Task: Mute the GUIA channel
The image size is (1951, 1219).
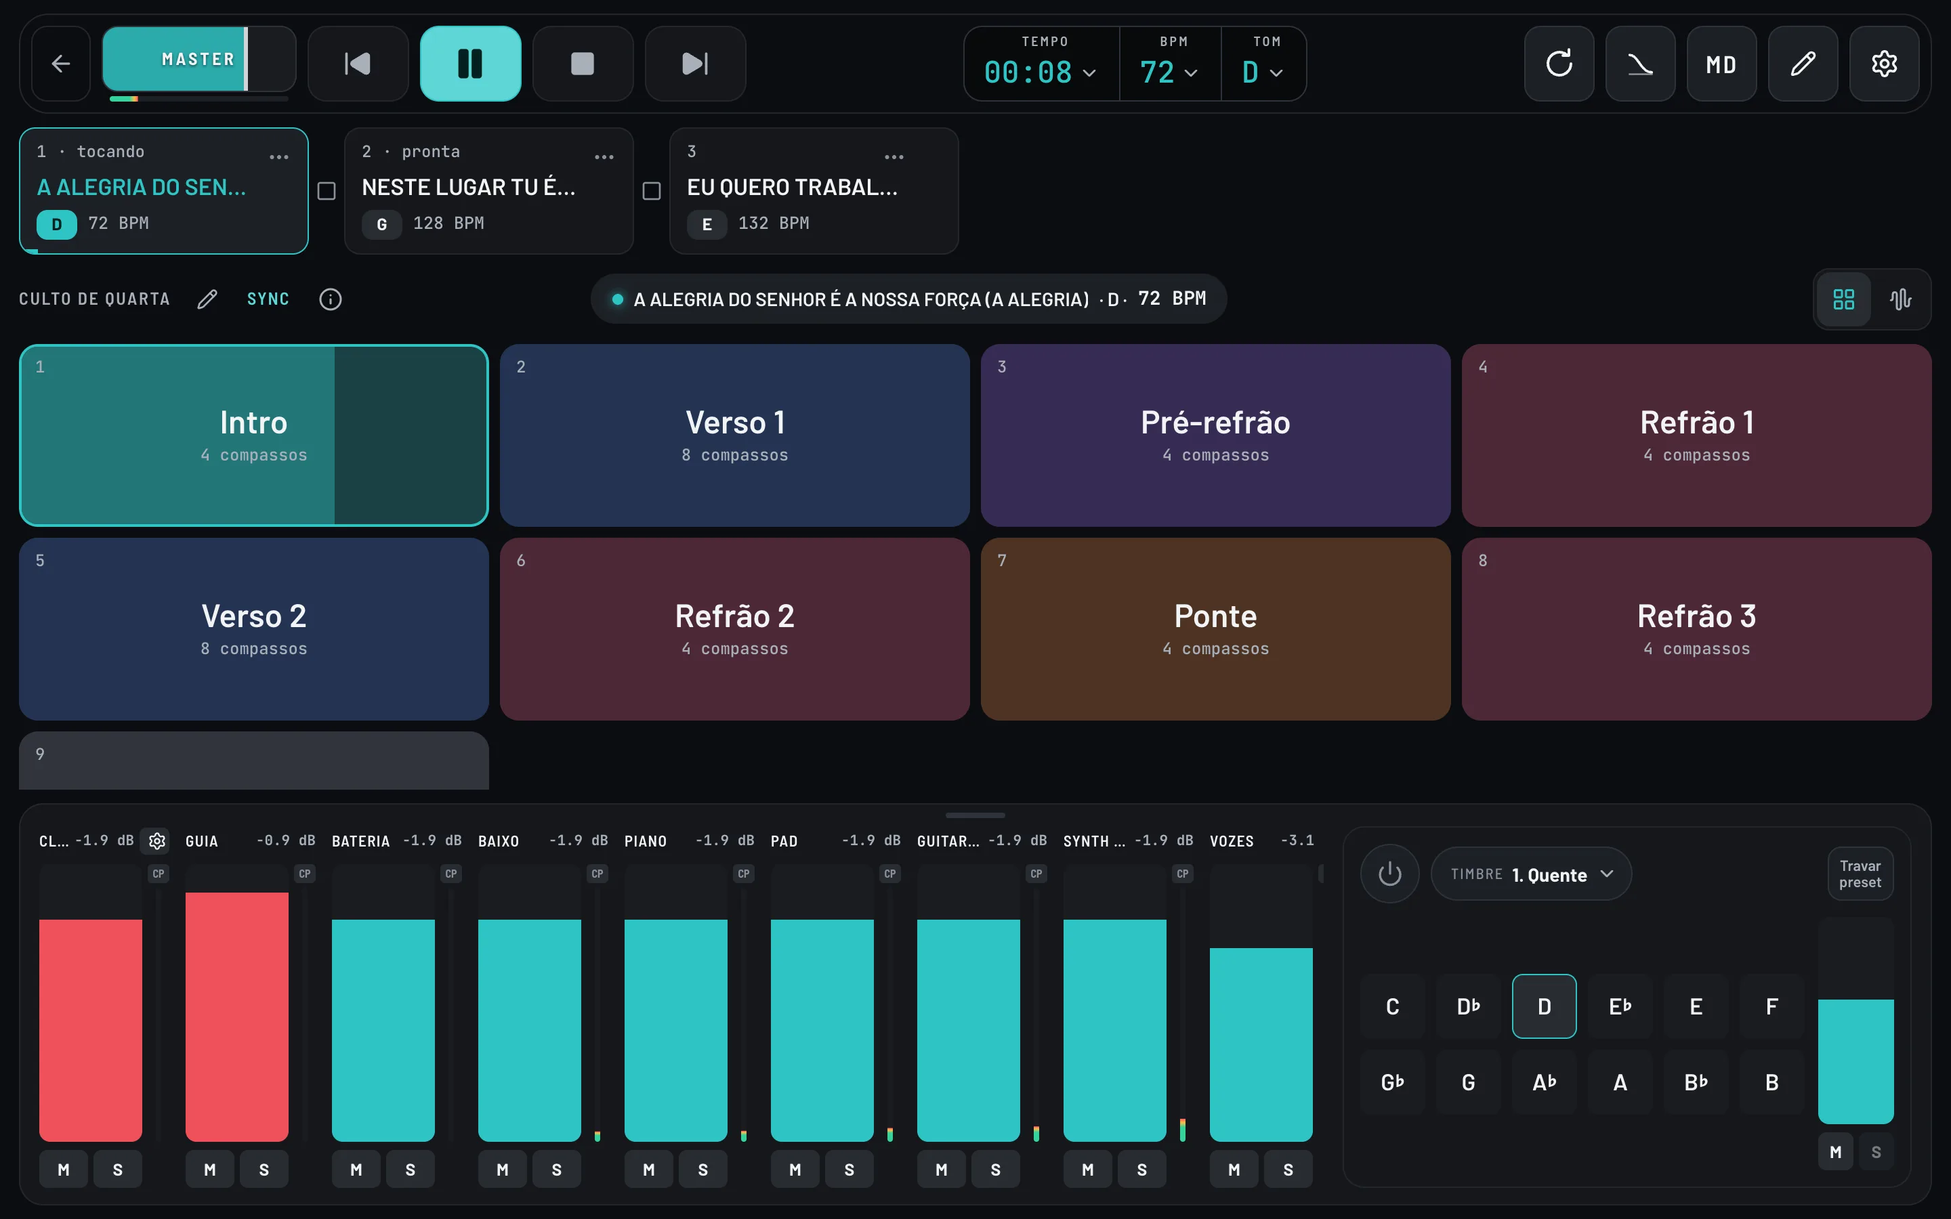Action: pyautogui.click(x=209, y=1169)
